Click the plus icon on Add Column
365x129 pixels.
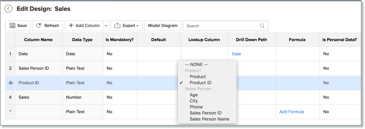[x=71, y=26]
